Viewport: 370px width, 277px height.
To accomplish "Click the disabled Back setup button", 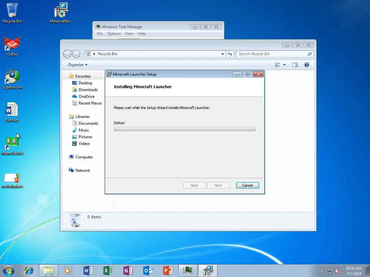I will (x=194, y=185).
